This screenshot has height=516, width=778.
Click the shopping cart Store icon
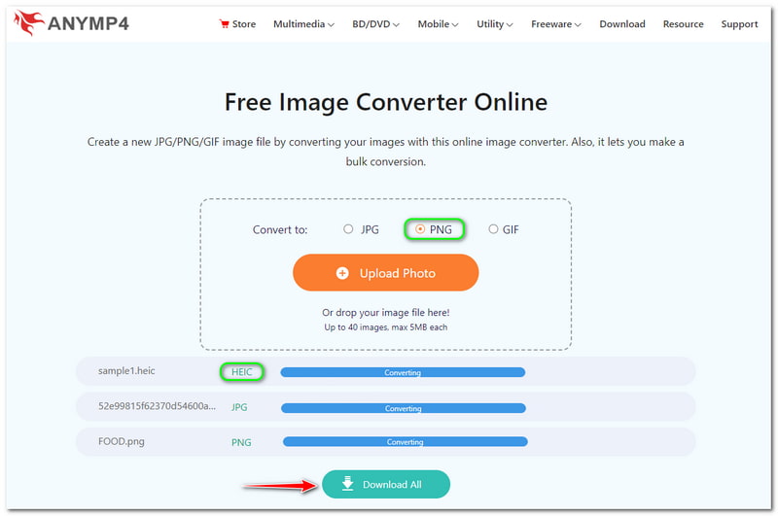[x=225, y=23]
